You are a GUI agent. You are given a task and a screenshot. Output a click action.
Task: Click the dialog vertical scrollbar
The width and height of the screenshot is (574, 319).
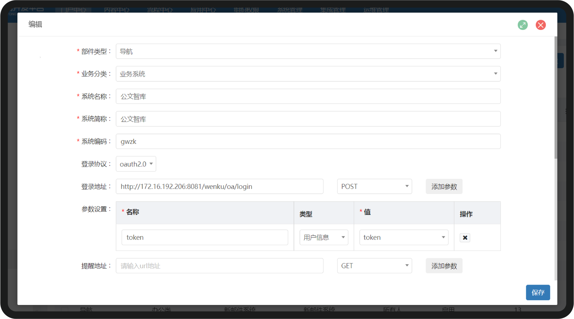pos(556,98)
